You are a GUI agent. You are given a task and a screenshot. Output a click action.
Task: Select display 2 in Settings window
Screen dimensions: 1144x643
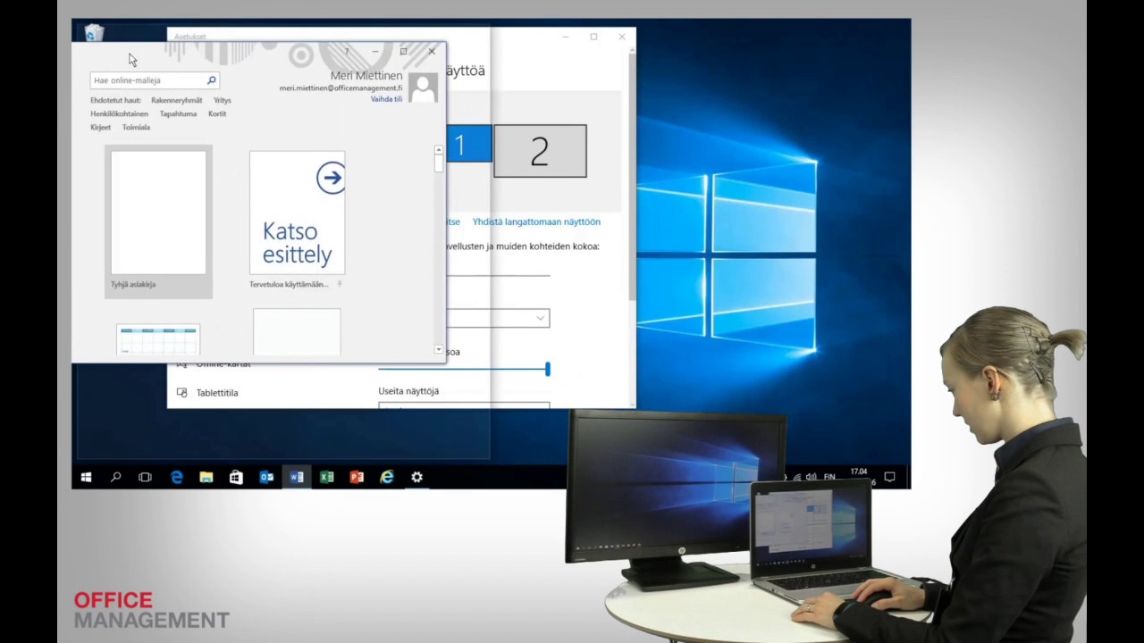click(540, 151)
